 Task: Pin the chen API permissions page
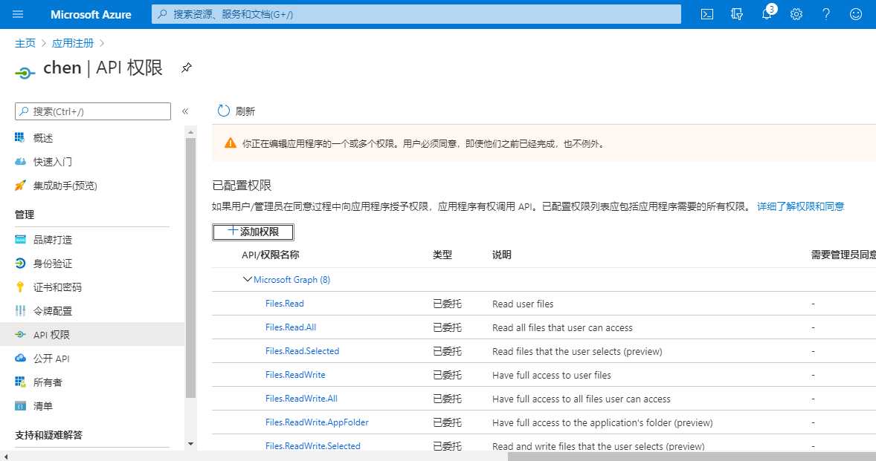pos(187,68)
